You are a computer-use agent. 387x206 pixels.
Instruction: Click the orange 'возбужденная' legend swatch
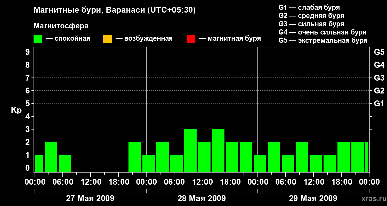tap(107, 39)
